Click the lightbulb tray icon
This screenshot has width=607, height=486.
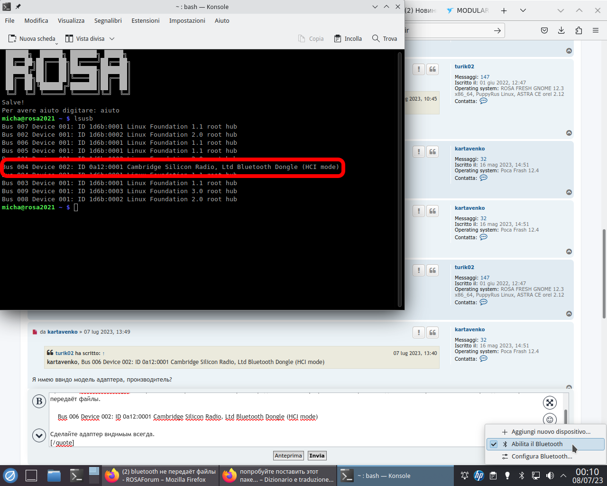click(507, 476)
